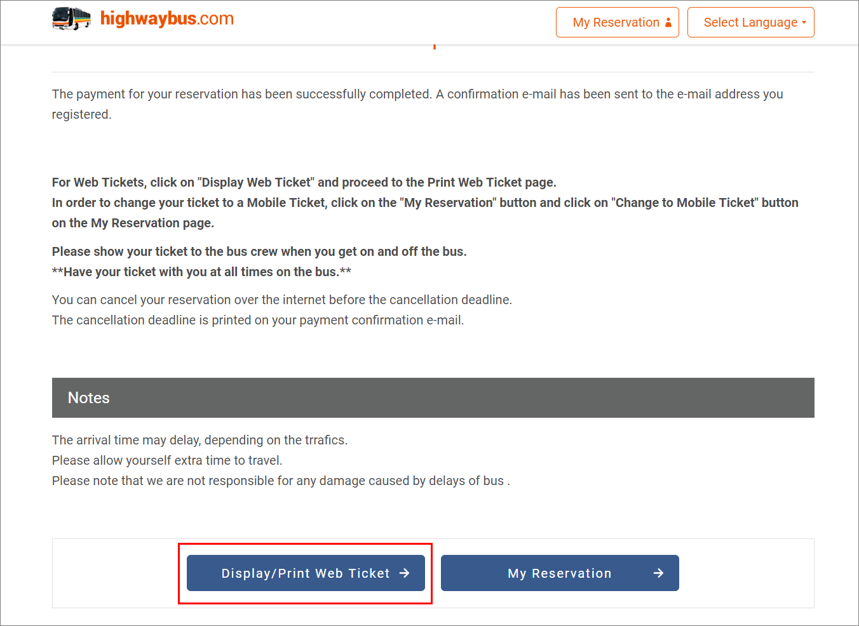Click the arrow icon on bottom My Reservation
This screenshot has width=859, height=626.
click(658, 573)
